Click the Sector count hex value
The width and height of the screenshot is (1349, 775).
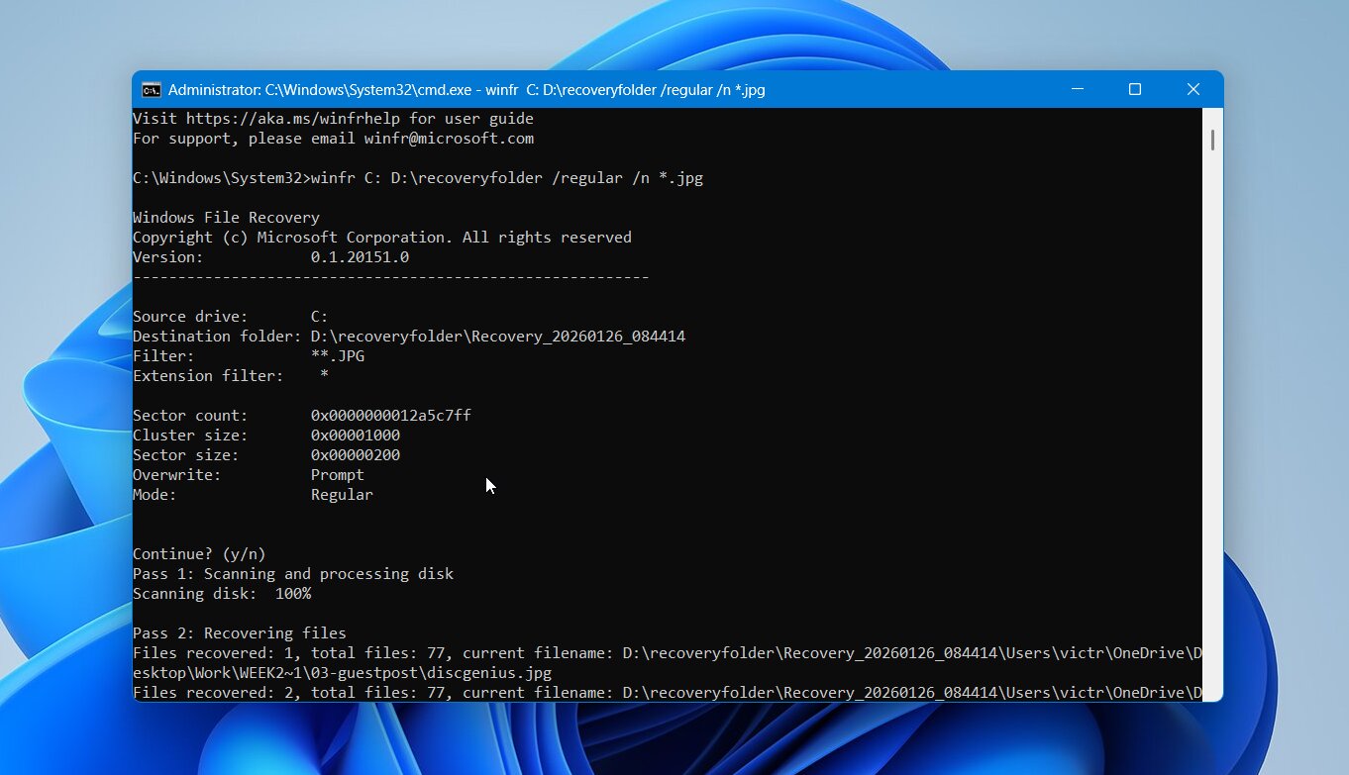click(x=390, y=415)
